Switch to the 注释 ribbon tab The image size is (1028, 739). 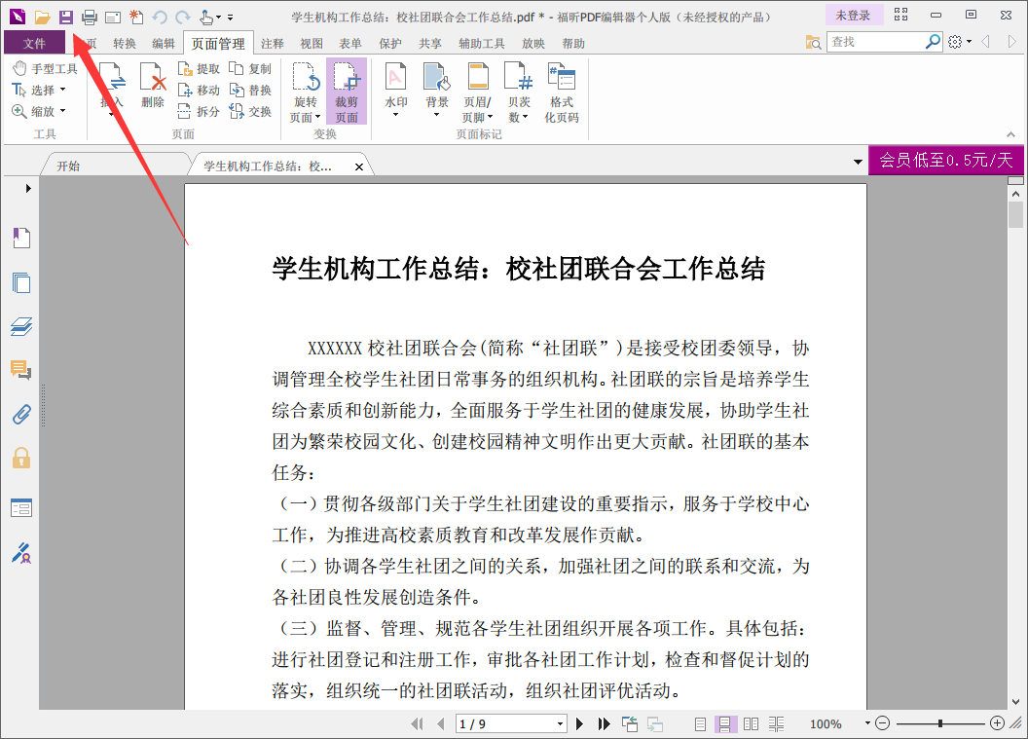coord(272,43)
